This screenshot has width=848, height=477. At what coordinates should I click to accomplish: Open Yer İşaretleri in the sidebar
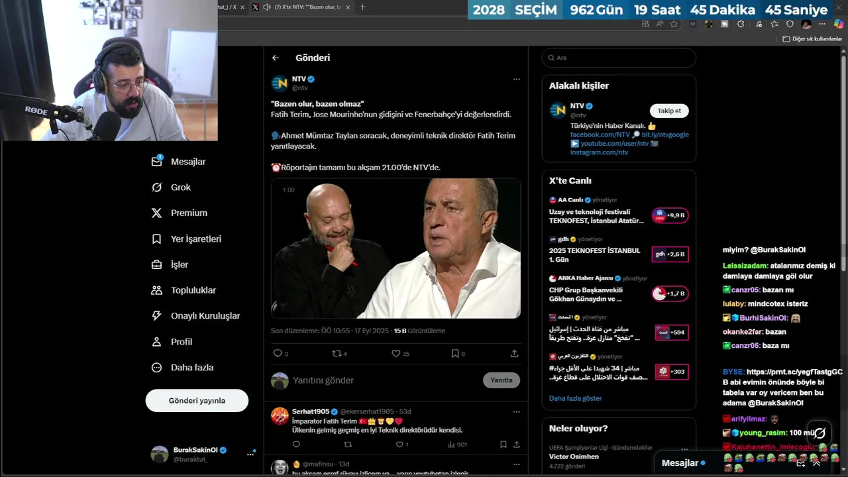pyautogui.click(x=186, y=239)
